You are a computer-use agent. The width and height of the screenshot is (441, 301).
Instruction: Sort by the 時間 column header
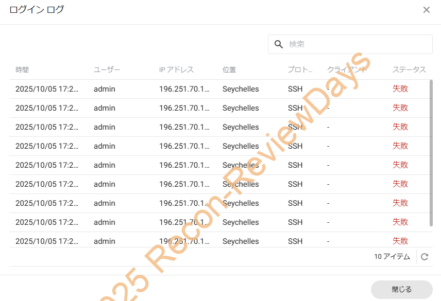(x=22, y=69)
